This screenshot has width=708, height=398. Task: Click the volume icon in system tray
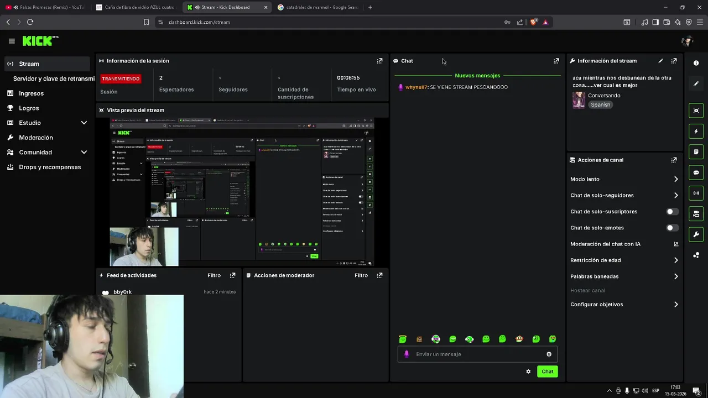(x=644, y=391)
